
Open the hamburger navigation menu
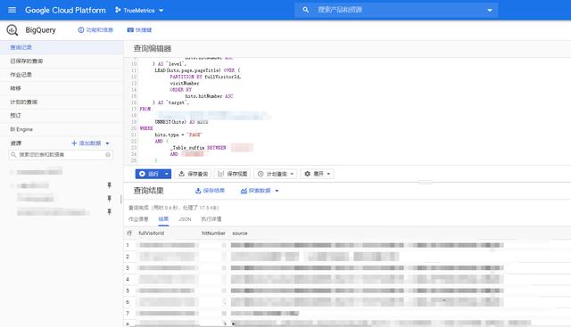(x=12, y=10)
